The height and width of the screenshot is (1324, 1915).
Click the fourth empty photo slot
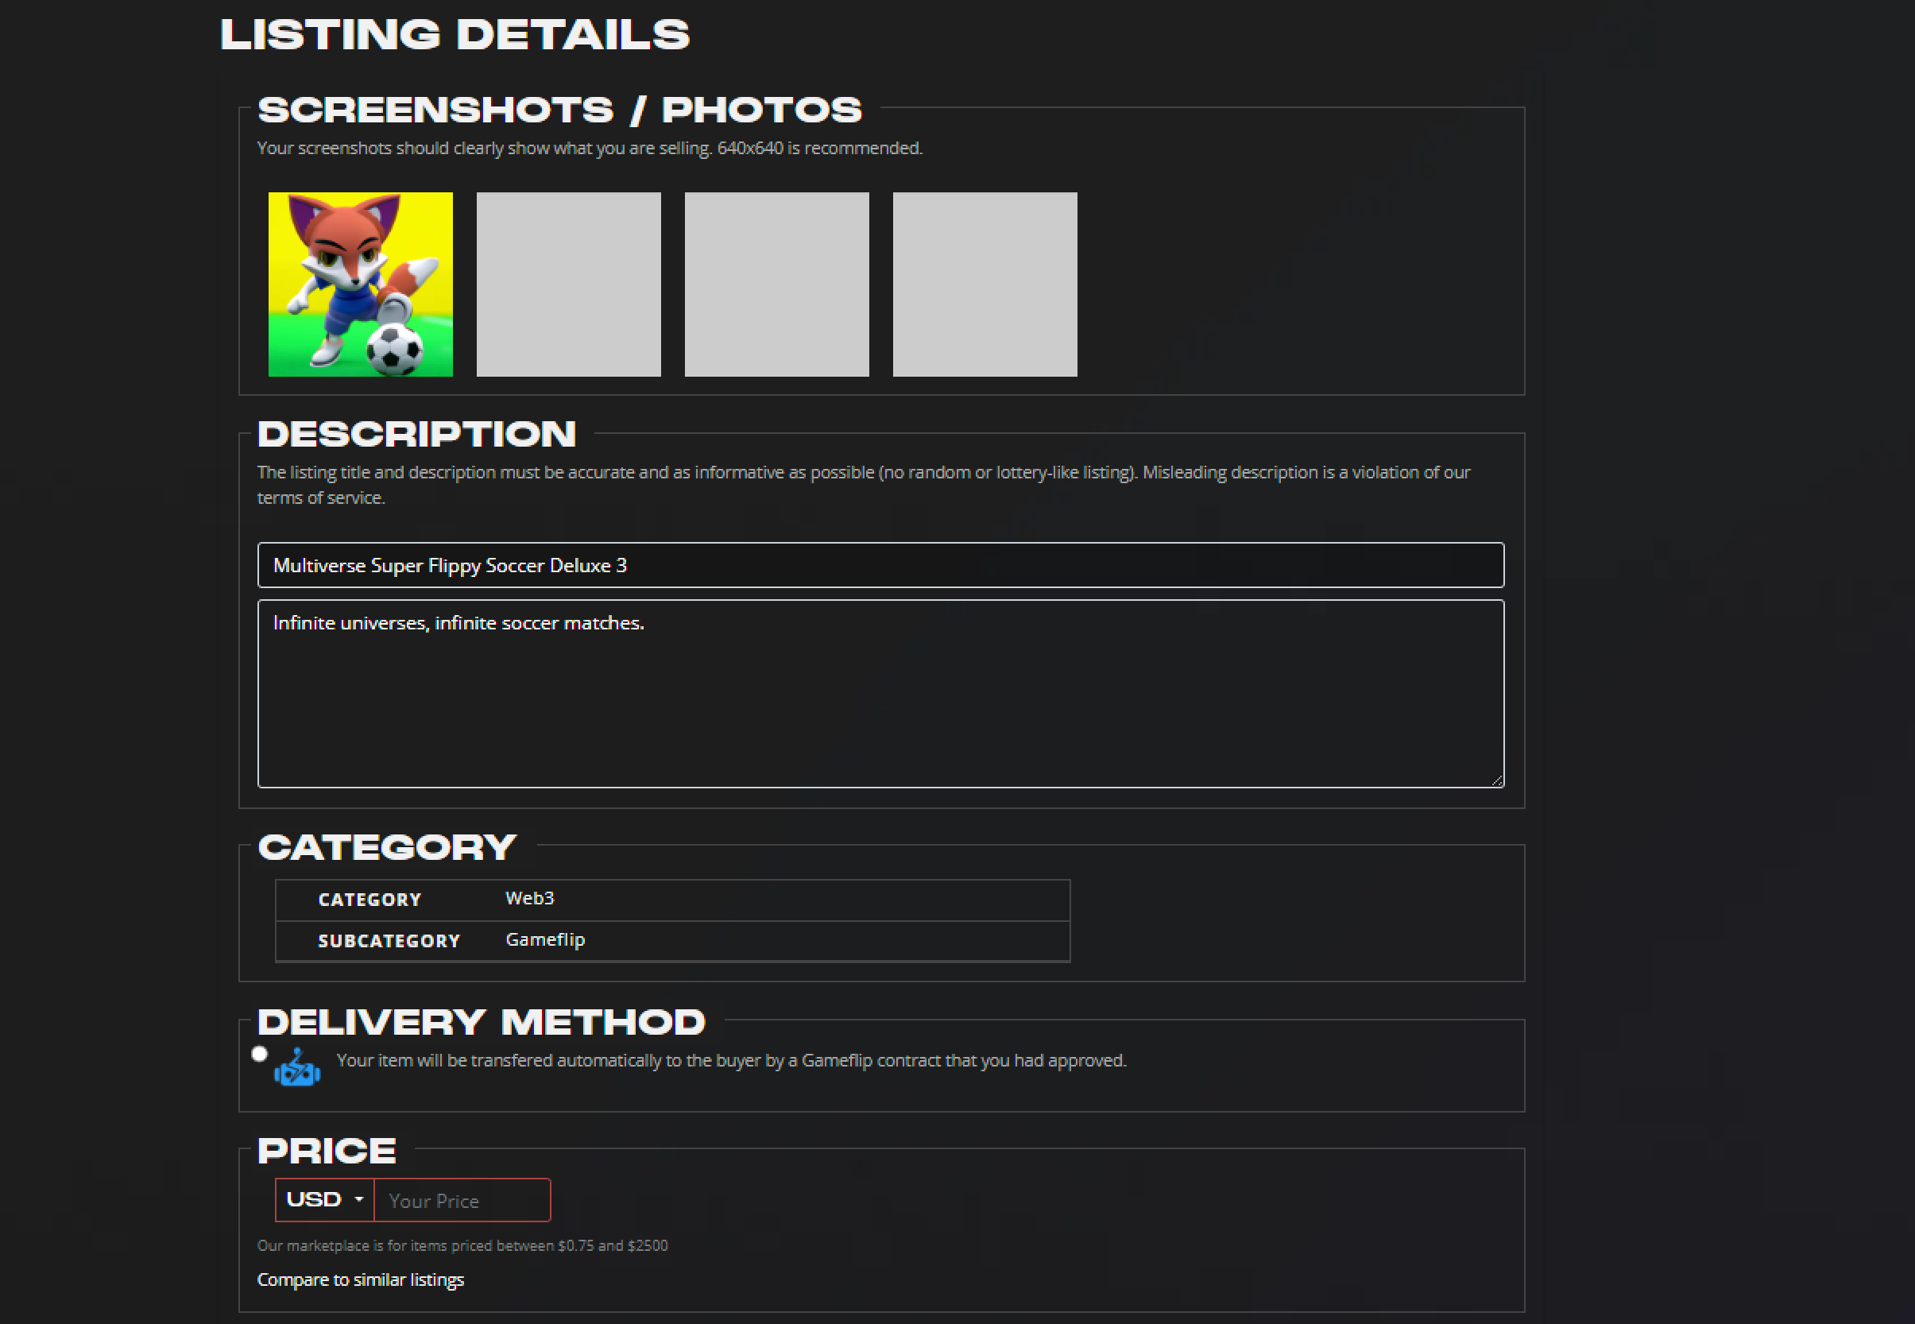985,285
